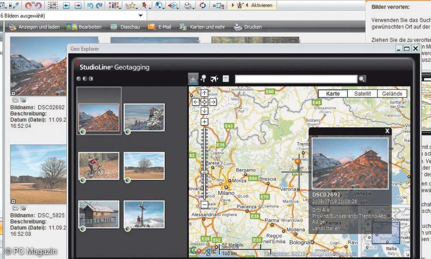
Task: Select the summit cross thumbnail
Action: pos(144,214)
